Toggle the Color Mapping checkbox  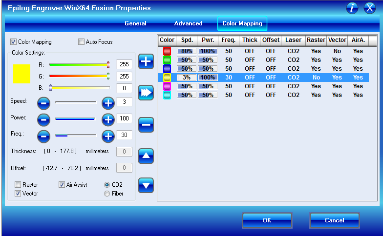(14, 42)
